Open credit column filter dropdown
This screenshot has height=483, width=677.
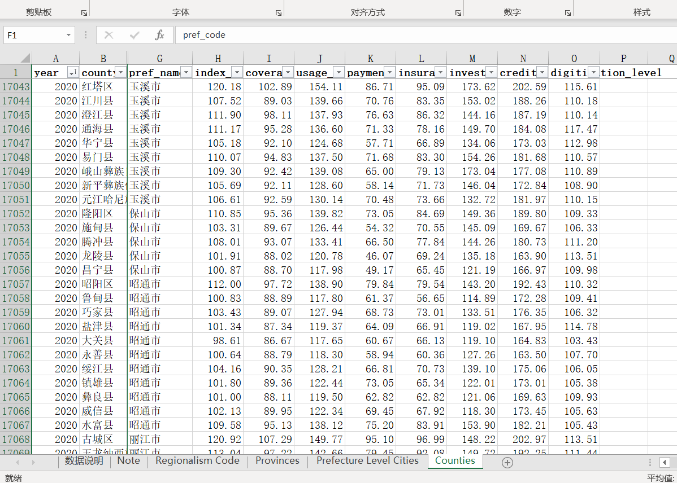click(x=543, y=72)
